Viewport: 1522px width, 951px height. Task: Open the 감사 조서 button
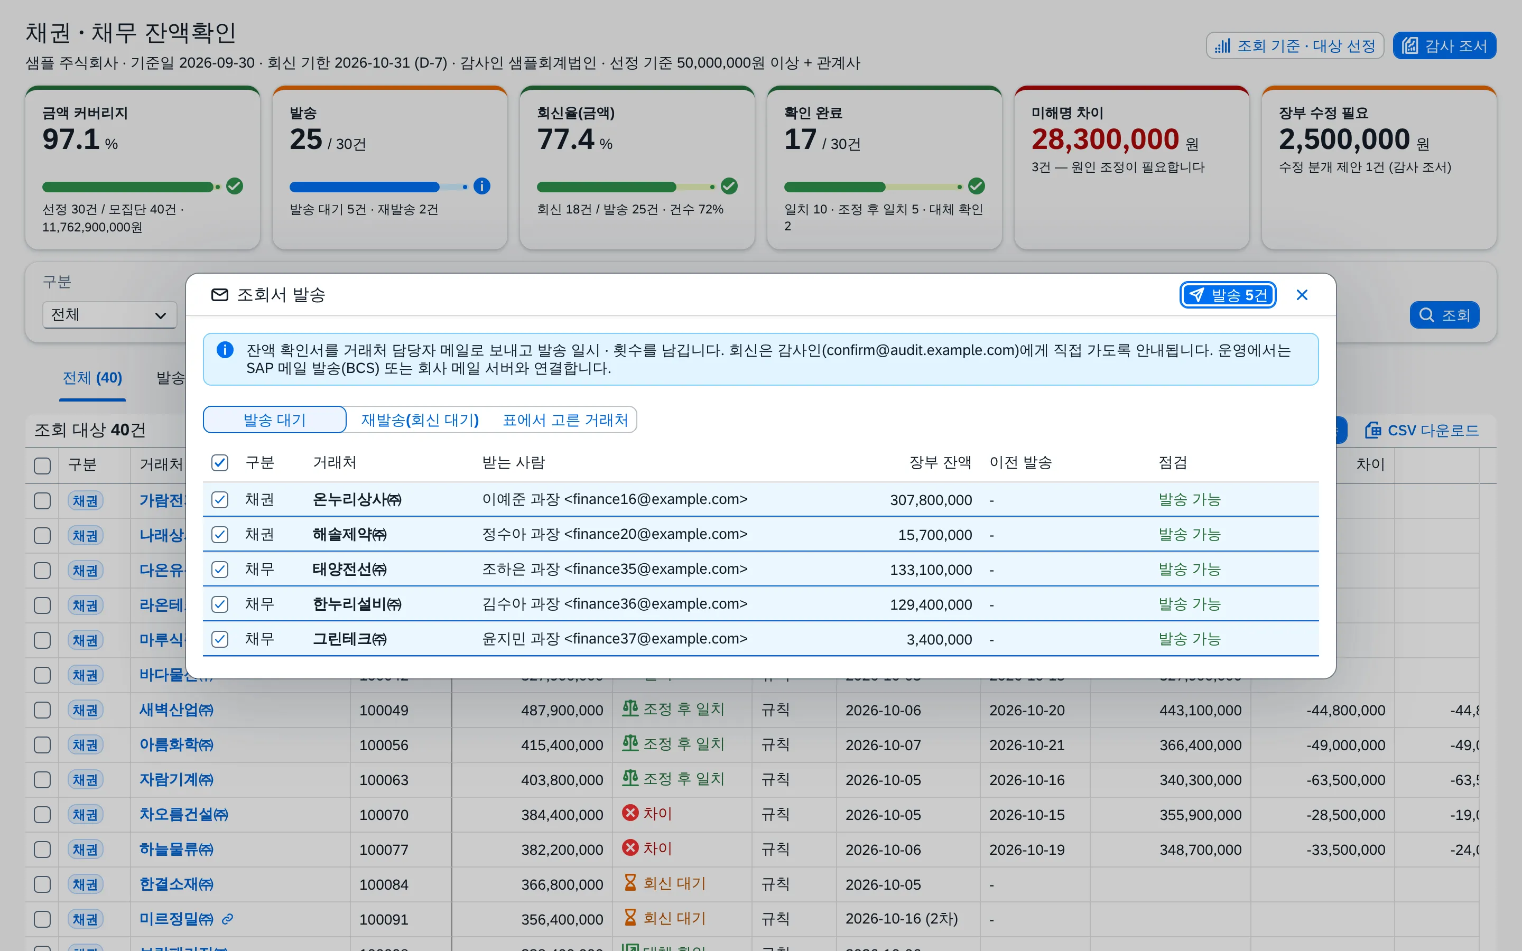point(1444,45)
